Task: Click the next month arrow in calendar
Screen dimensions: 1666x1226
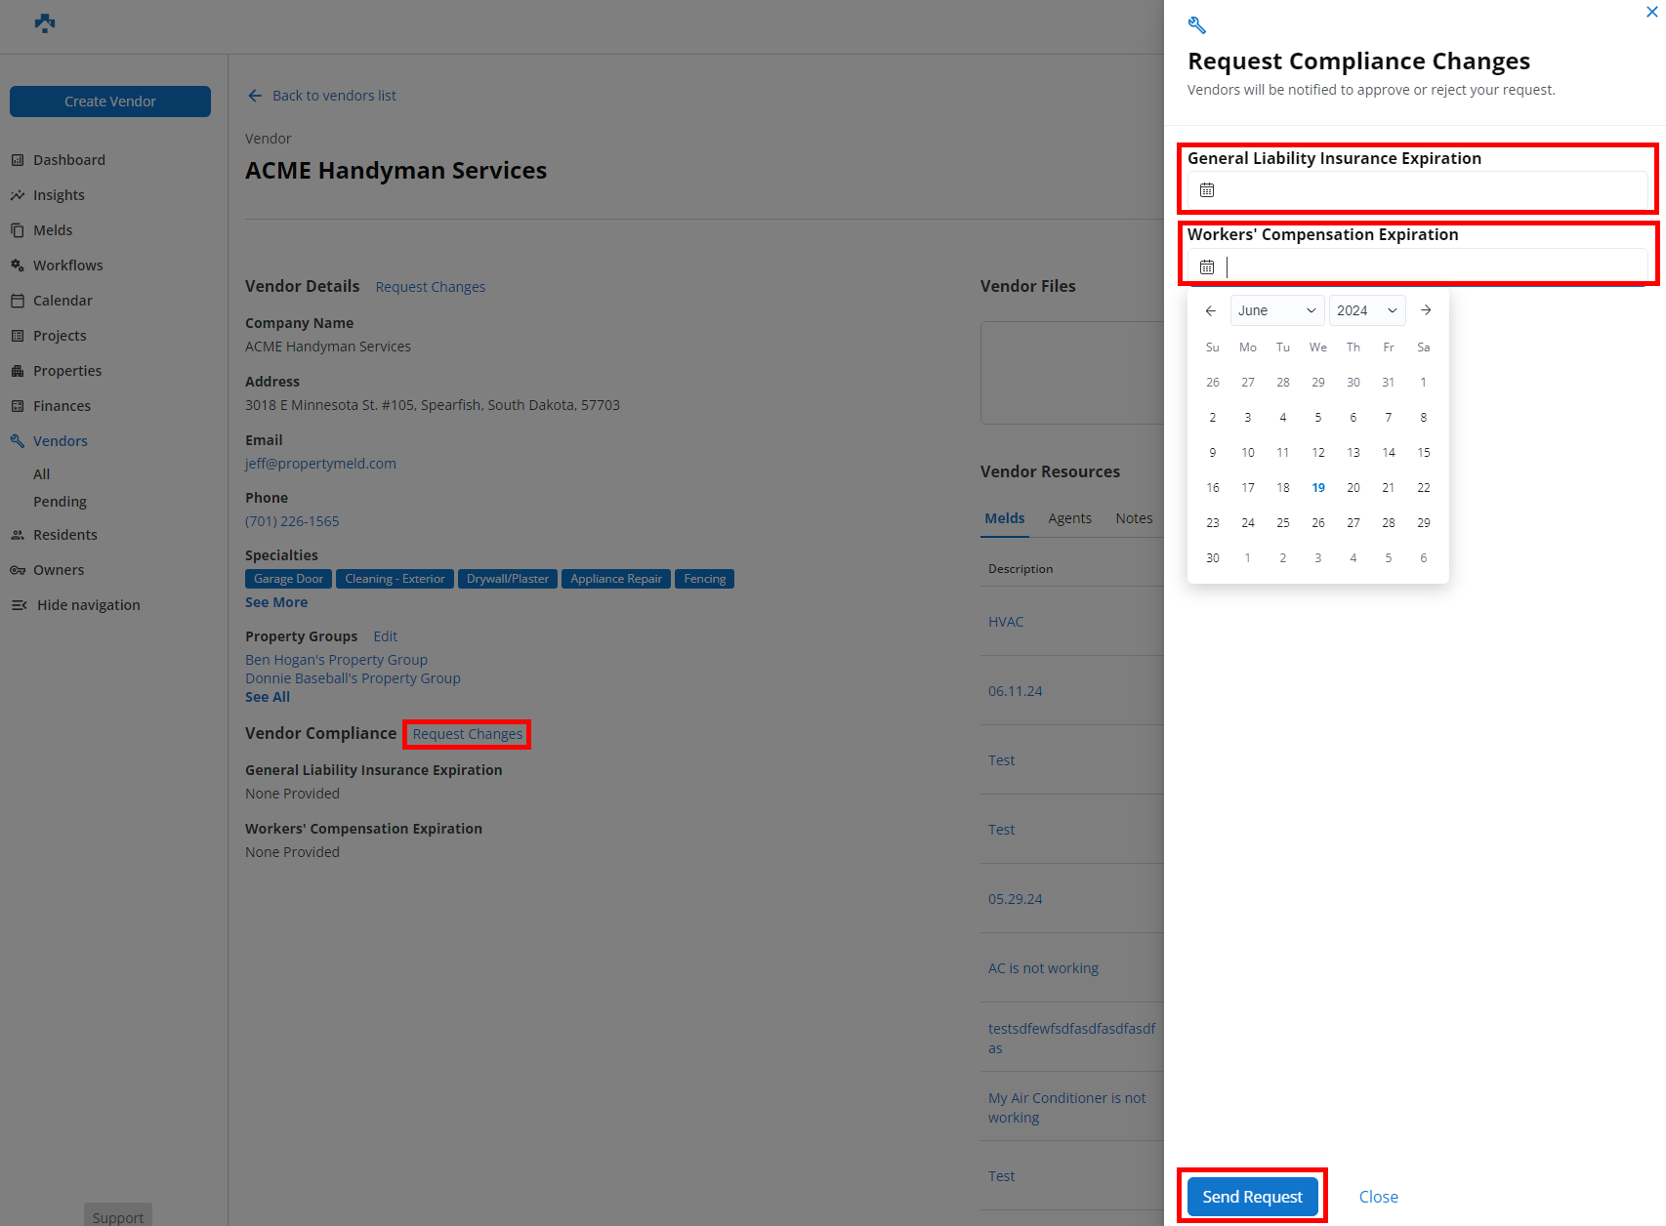Action: pos(1426,310)
